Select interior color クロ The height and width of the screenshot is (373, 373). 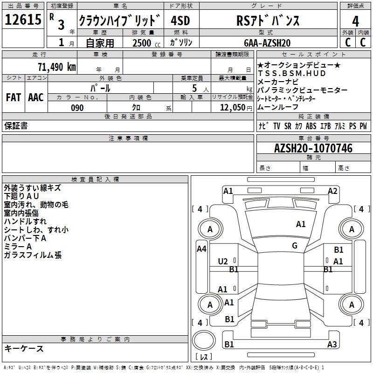tap(136, 108)
